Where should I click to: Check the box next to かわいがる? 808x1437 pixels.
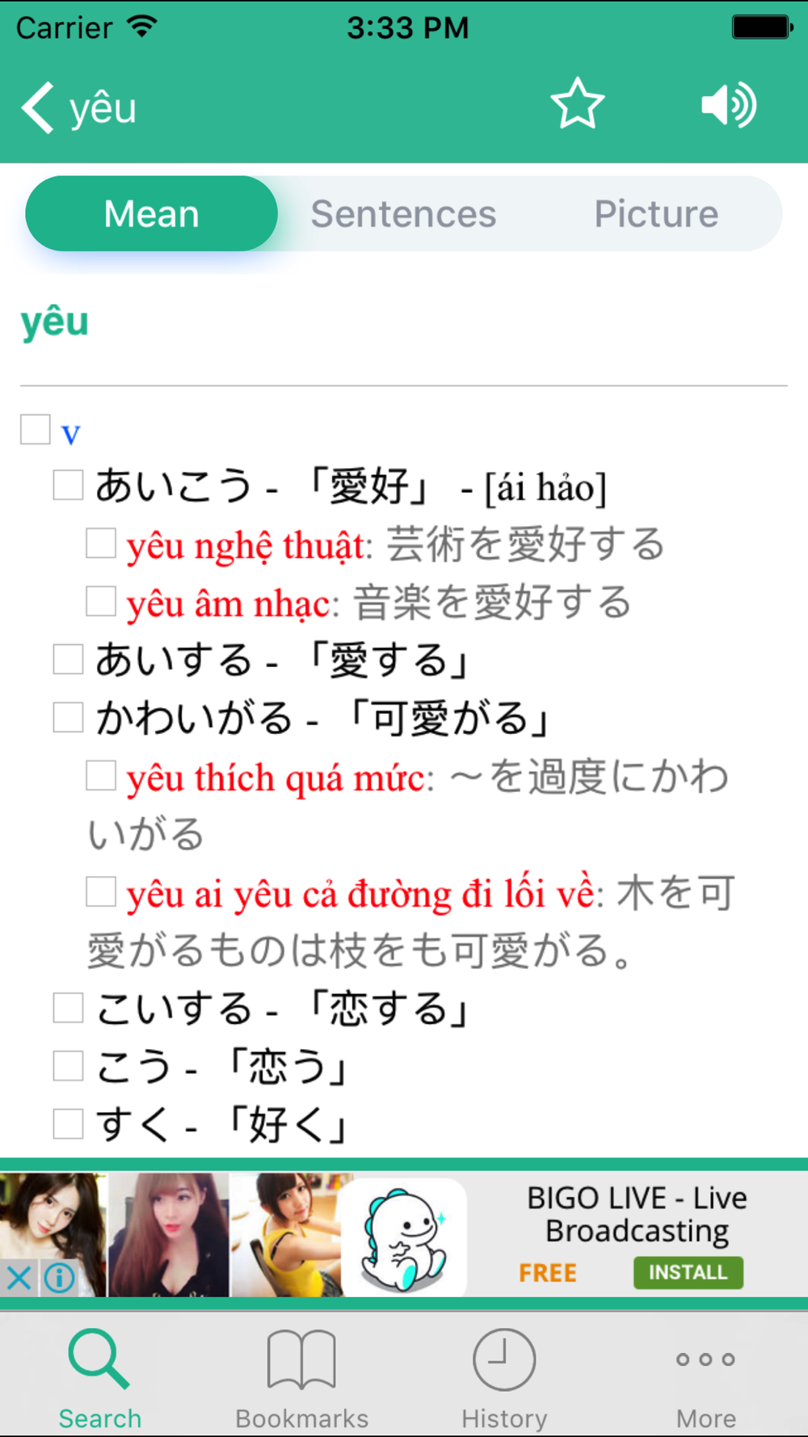point(68,717)
